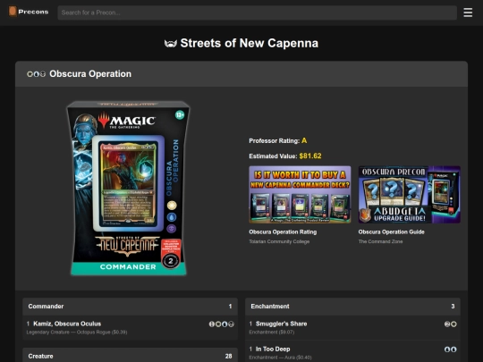Focus the Search for a Precon field
The height and width of the screenshot is (362, 483).
point(258,13)
